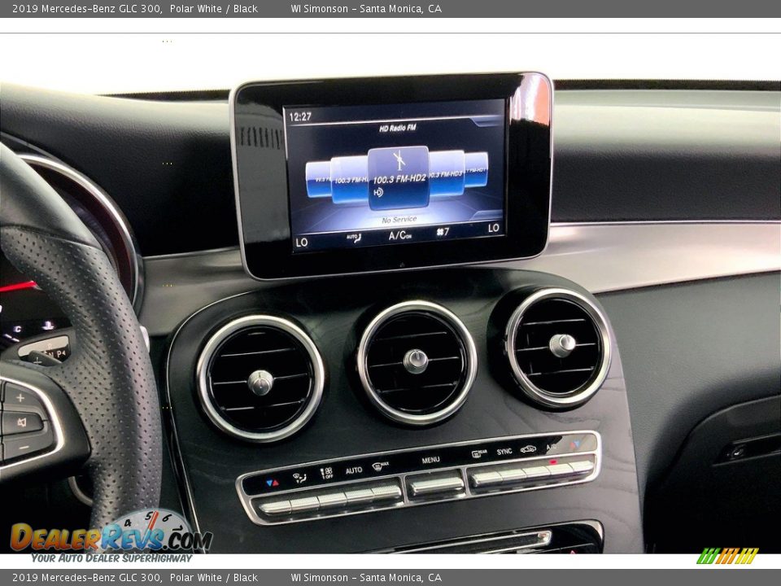Raise volume with the steering wheel plus button
781x586 pixels.
coord(20,398)
